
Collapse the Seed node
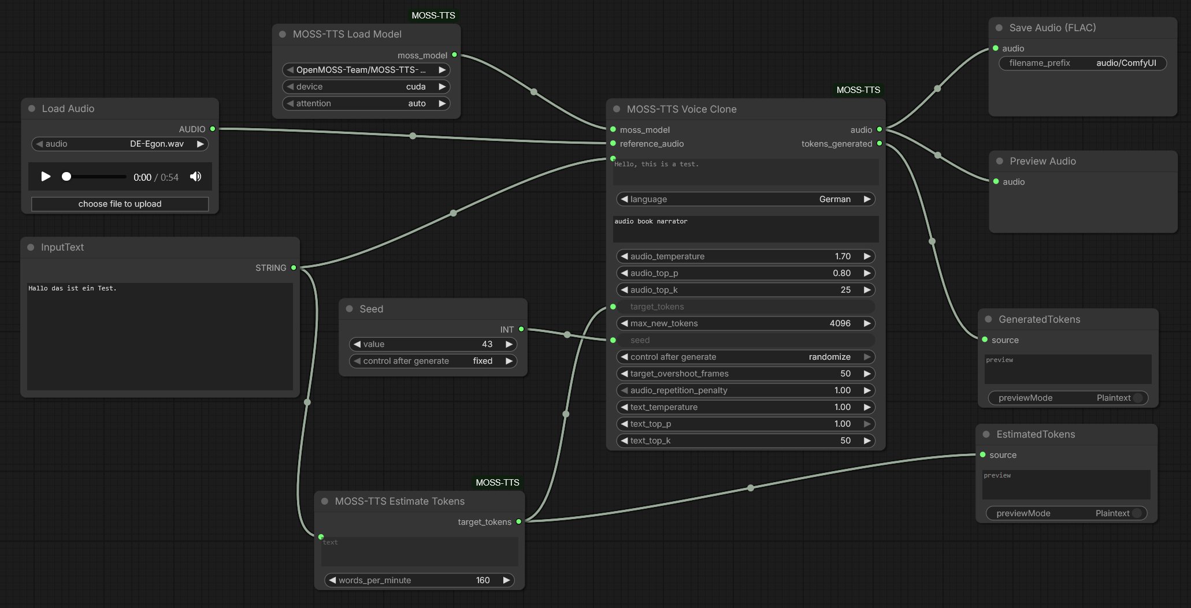click(350, 309)
